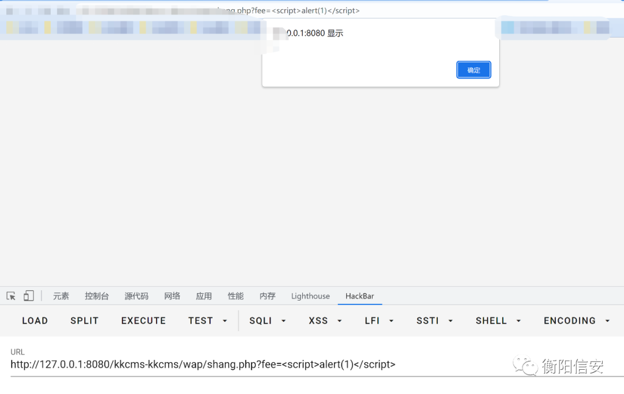Open the 元素 (Elements) tab
This screenshot has height=394, width=624.
(61, 296)
